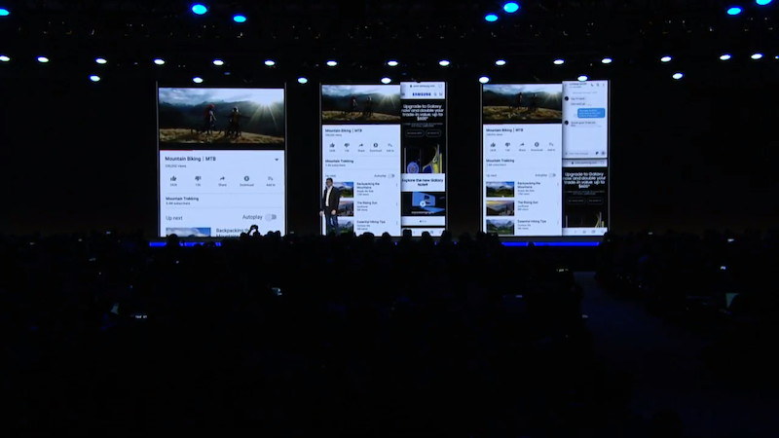This screenshot has height=438, width=779.
Task: Dislike the video on the single-app screen
Action: point(198,180)
